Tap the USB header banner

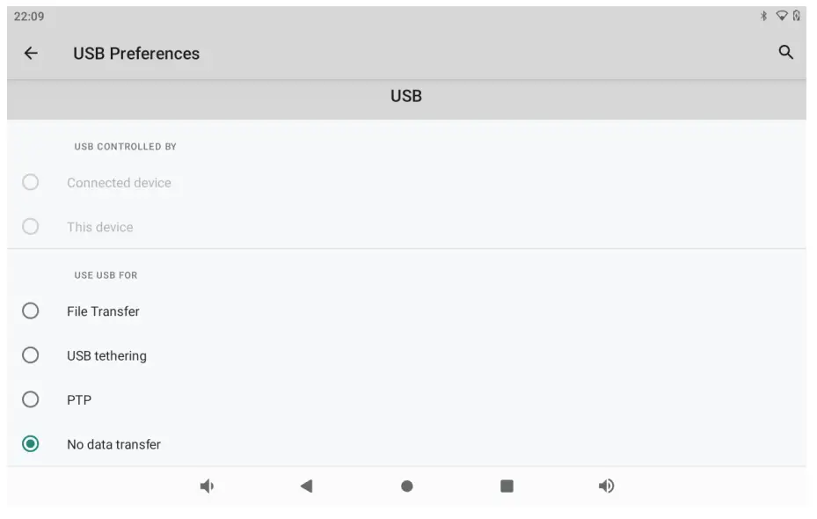click(x=406, y=96)
